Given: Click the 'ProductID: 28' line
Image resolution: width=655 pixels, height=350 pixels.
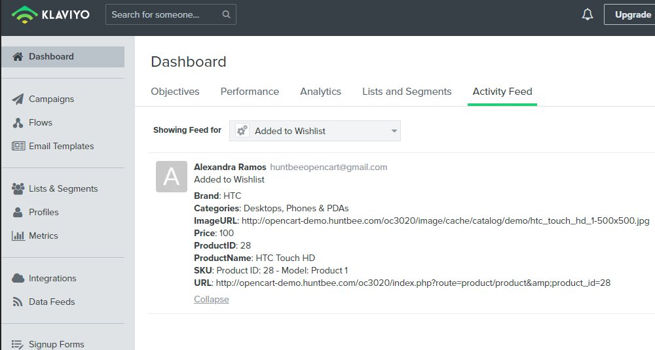Looking at the screenshot, I should (x=222, y=245).
